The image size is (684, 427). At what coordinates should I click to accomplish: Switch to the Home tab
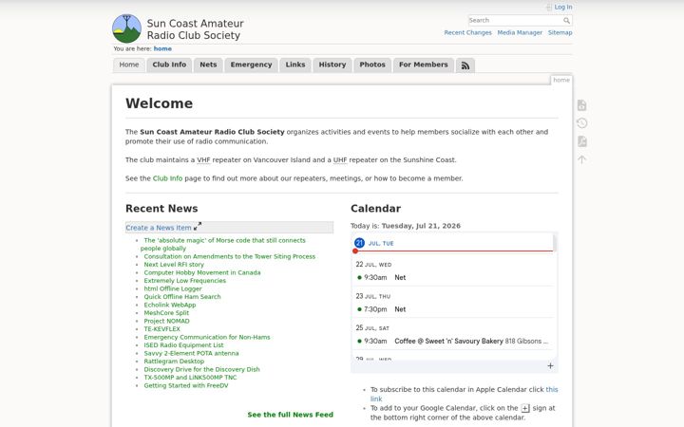tap(129, 65)
